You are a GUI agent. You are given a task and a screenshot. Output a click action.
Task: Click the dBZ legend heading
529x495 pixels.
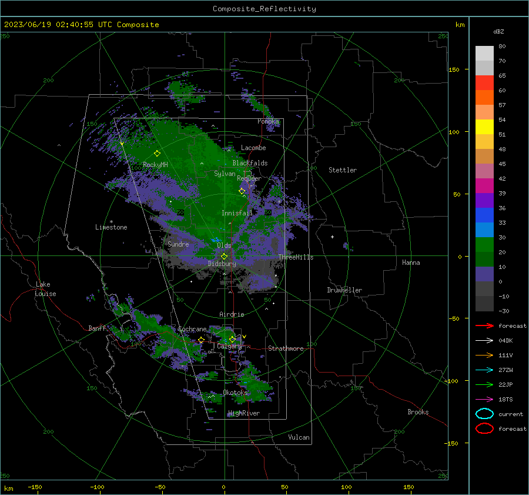[x=498, y=31]
